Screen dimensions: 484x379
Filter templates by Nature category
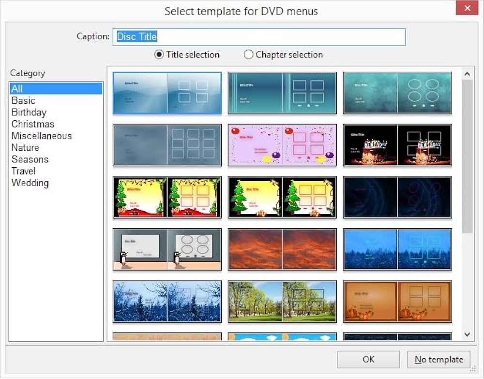tap(25, 147)
